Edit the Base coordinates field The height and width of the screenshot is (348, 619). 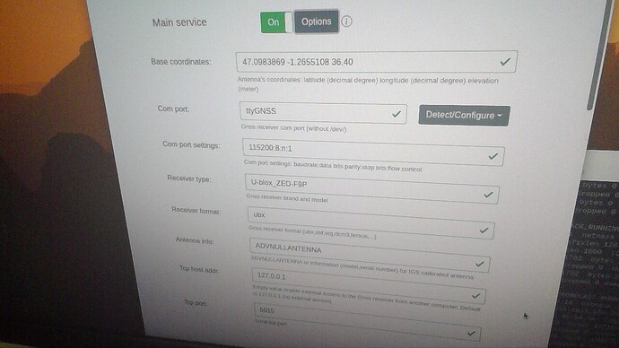[377, 62]
